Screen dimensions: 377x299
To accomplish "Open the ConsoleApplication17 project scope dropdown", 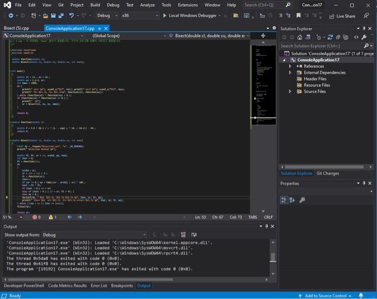I will [44, 36].
